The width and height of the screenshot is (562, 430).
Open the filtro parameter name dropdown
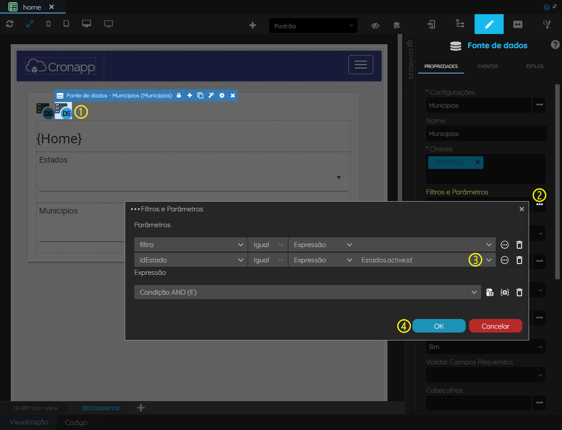pos(191,245)
